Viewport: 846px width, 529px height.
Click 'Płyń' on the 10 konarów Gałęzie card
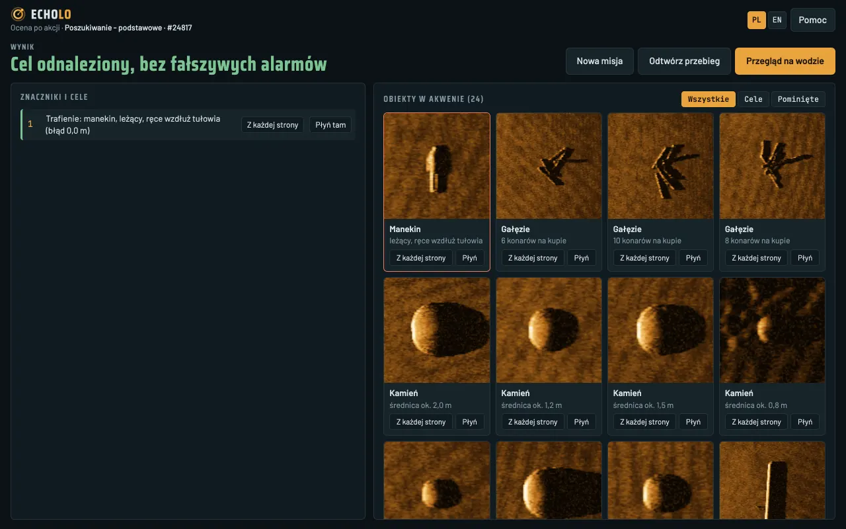693,258
